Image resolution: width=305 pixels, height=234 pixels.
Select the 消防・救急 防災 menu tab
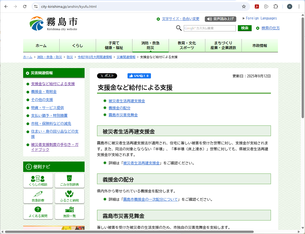tap(150, 45)
